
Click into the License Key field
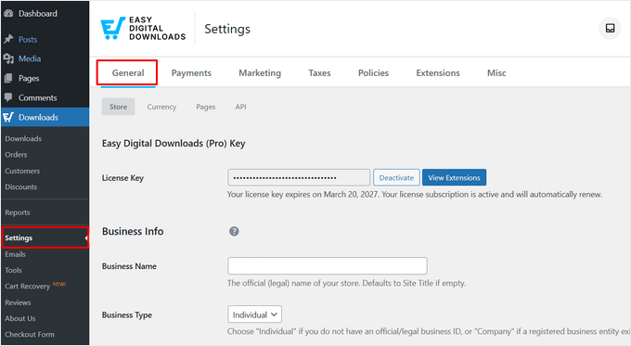tap(299, 177)
